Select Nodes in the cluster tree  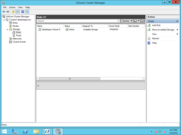(x=16, y=26)
